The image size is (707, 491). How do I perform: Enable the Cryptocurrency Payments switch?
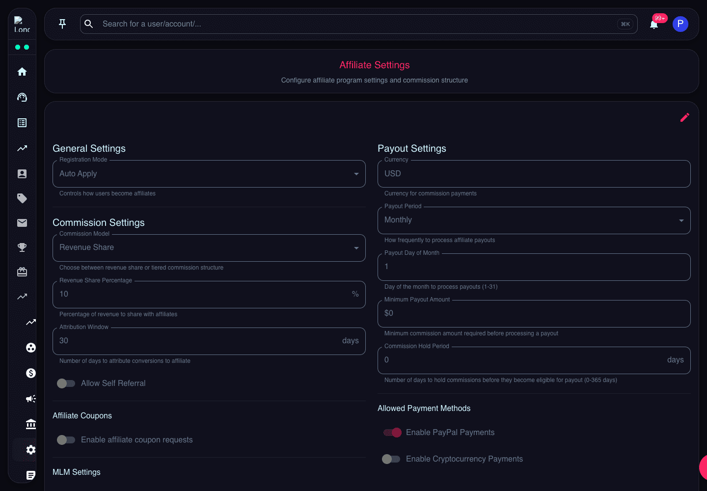click(391, 459)
